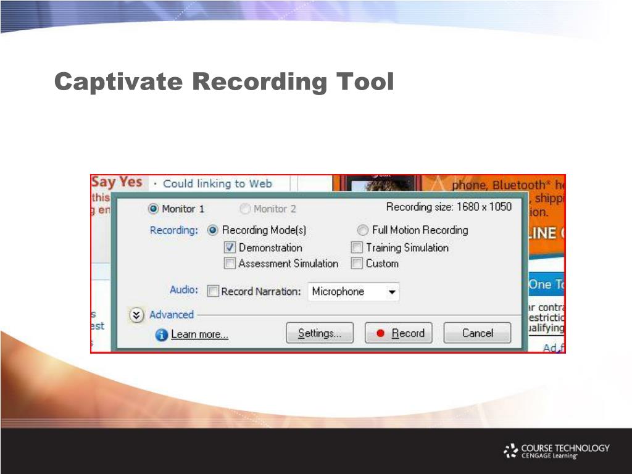Click the blue info icon beside Learn more
Image resolution: width=632 pixels, height=474 pixels.
pos(162,335)
